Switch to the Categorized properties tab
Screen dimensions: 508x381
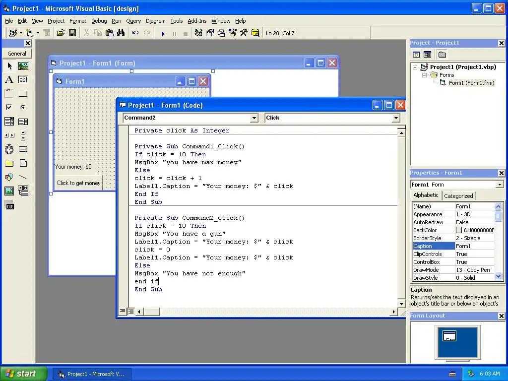click(458, 195)
